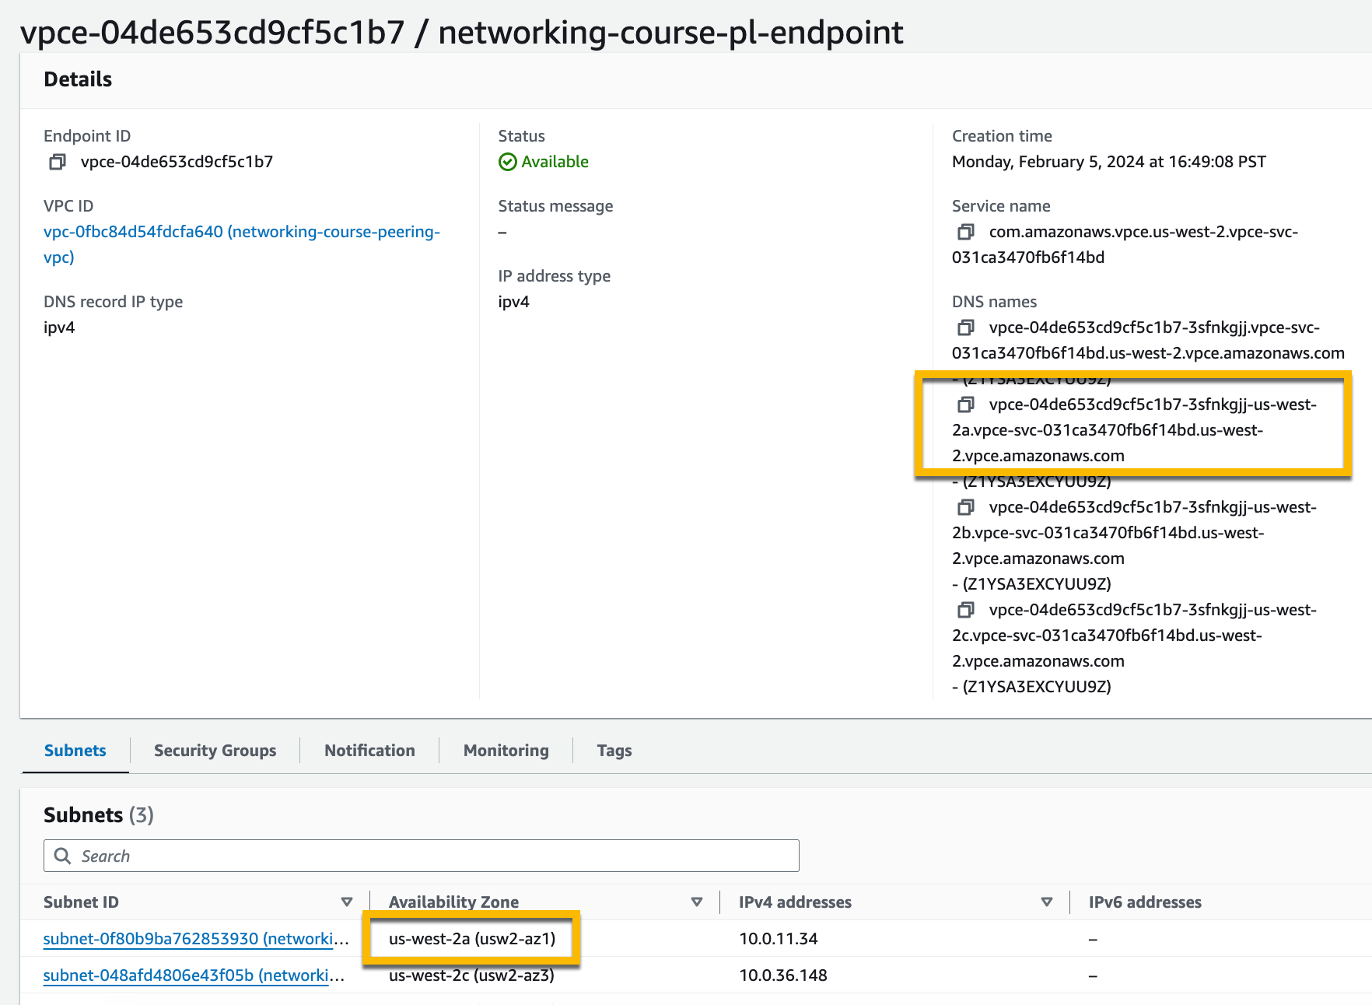Screen dimensions: 1372x1005
Task: Sort subnets by Availability Zone
Action: [695, 902]
